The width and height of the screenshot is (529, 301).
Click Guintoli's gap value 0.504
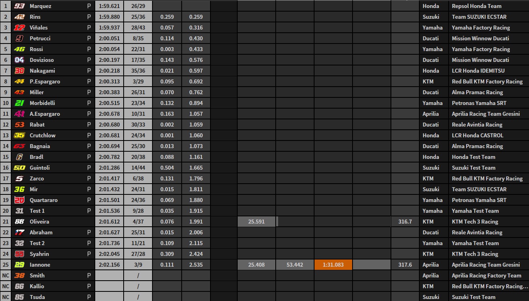(167, 168)
